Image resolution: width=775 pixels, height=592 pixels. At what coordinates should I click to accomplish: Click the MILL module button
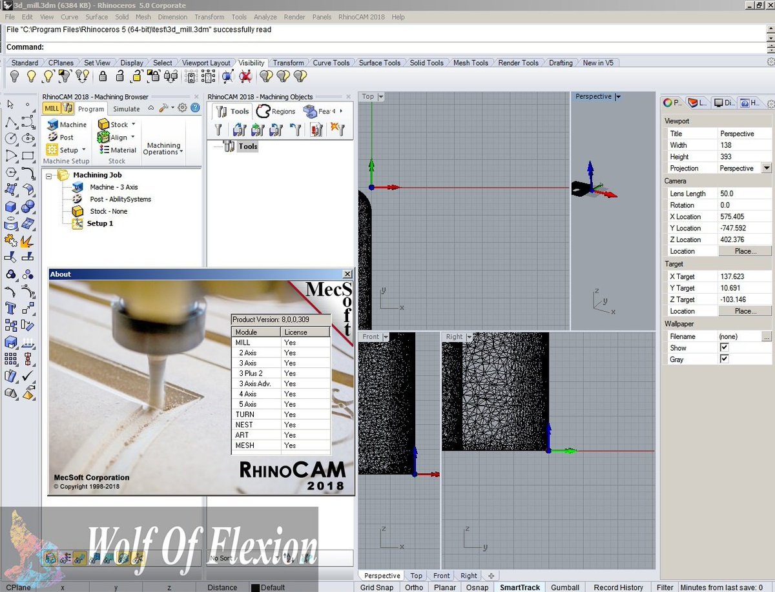(52, 108)
